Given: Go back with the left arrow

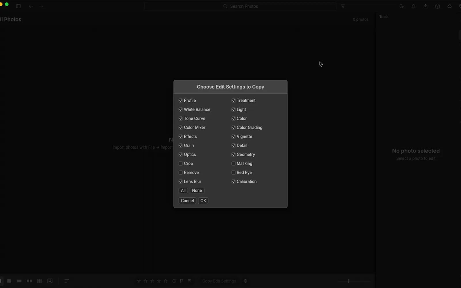Looking at the screenshot, I should pyautogui.click(x=31, y=6).
